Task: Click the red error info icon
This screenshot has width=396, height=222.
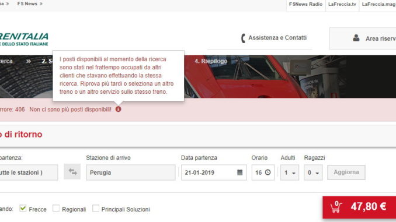Action: pyautogui.click(x=118, y=109)
